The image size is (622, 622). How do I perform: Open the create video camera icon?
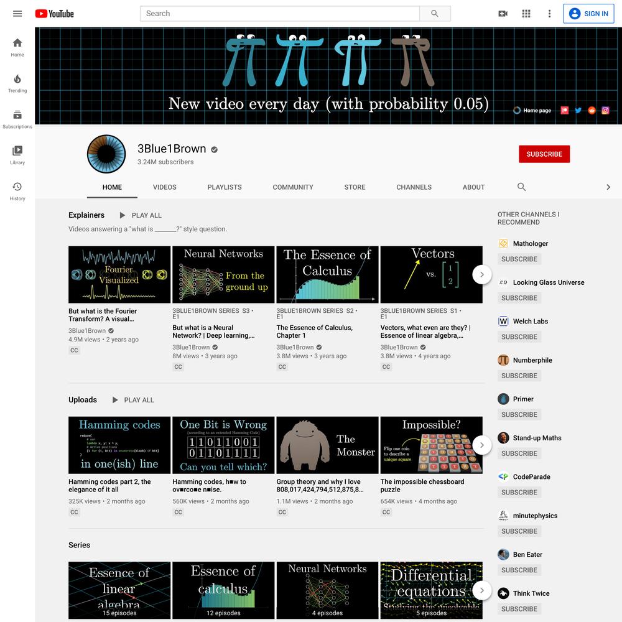click(503, 14)
